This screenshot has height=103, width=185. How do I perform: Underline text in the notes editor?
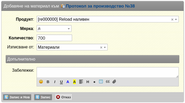pyautogui.click(x=61, y=82)
